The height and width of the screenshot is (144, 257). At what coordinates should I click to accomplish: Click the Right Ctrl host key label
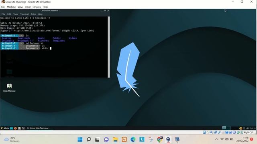click(249, 132)
